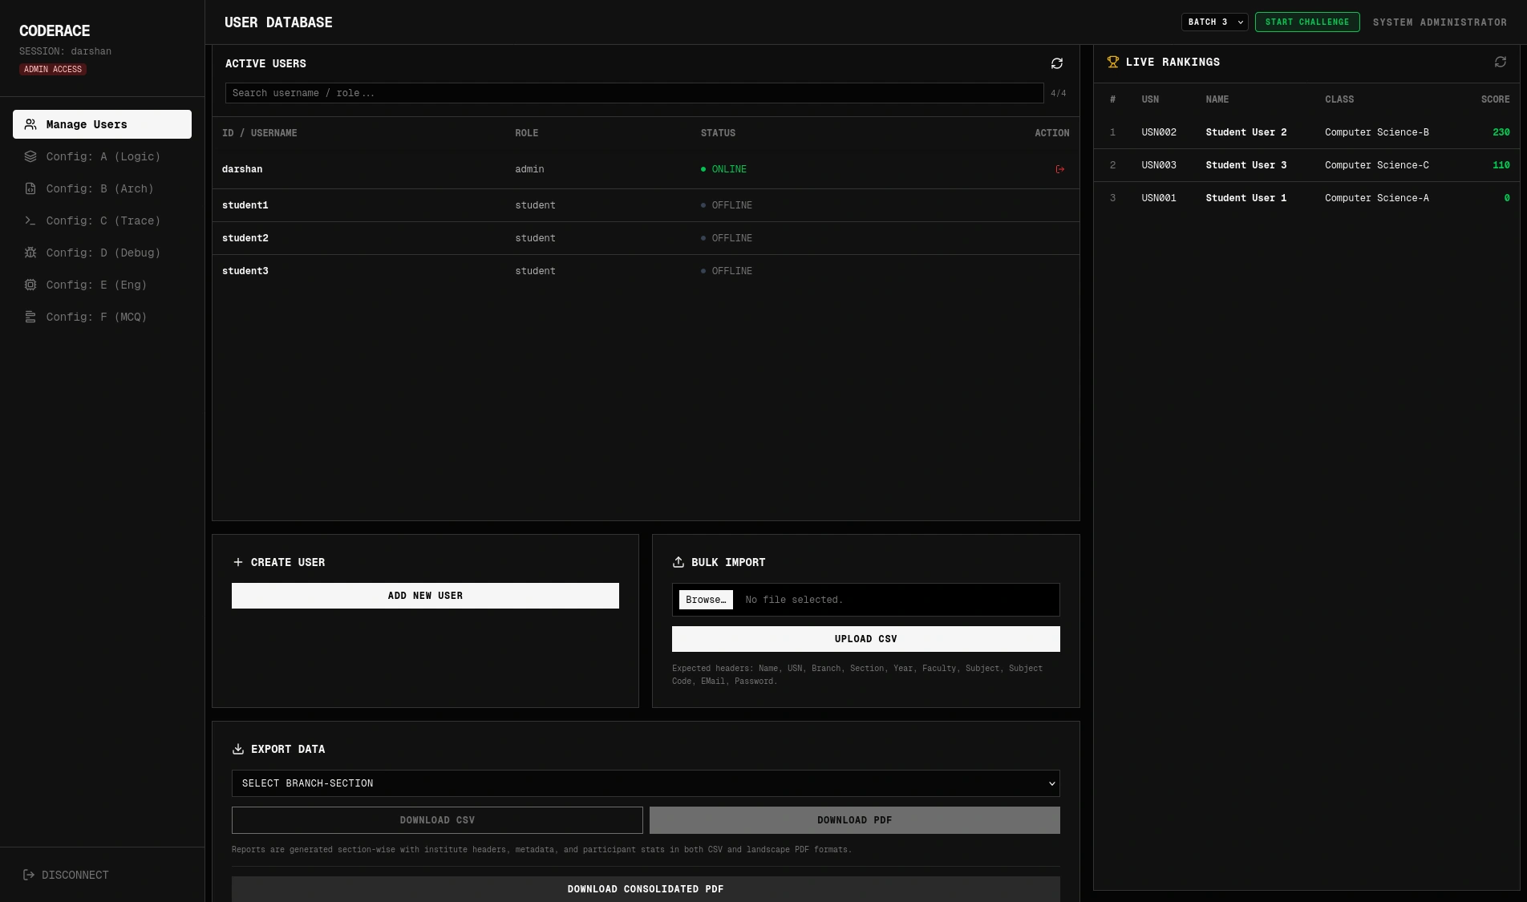Image resolution: width=1527 pixels, height=902 pixels.
Task: Click the upload icon next to Bulk Import
Action: click(x=679, y=562)
